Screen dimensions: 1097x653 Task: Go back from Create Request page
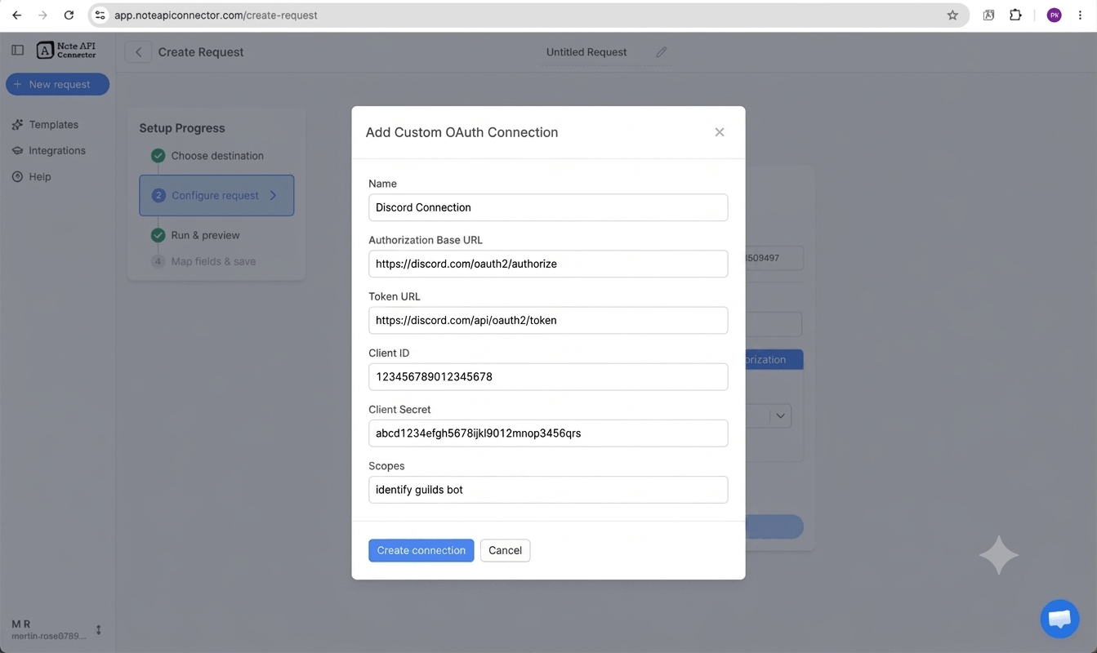pyautogui.click(x=138, y=52)
